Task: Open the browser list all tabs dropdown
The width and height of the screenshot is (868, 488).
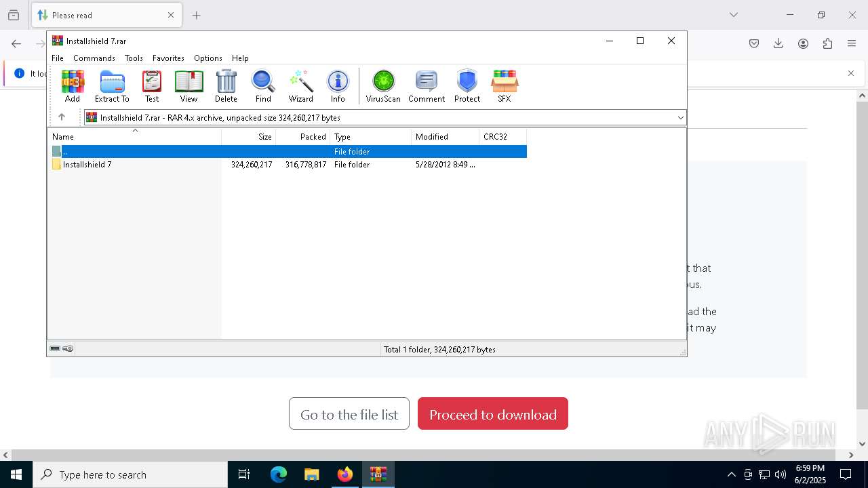Action: point(733,15)
